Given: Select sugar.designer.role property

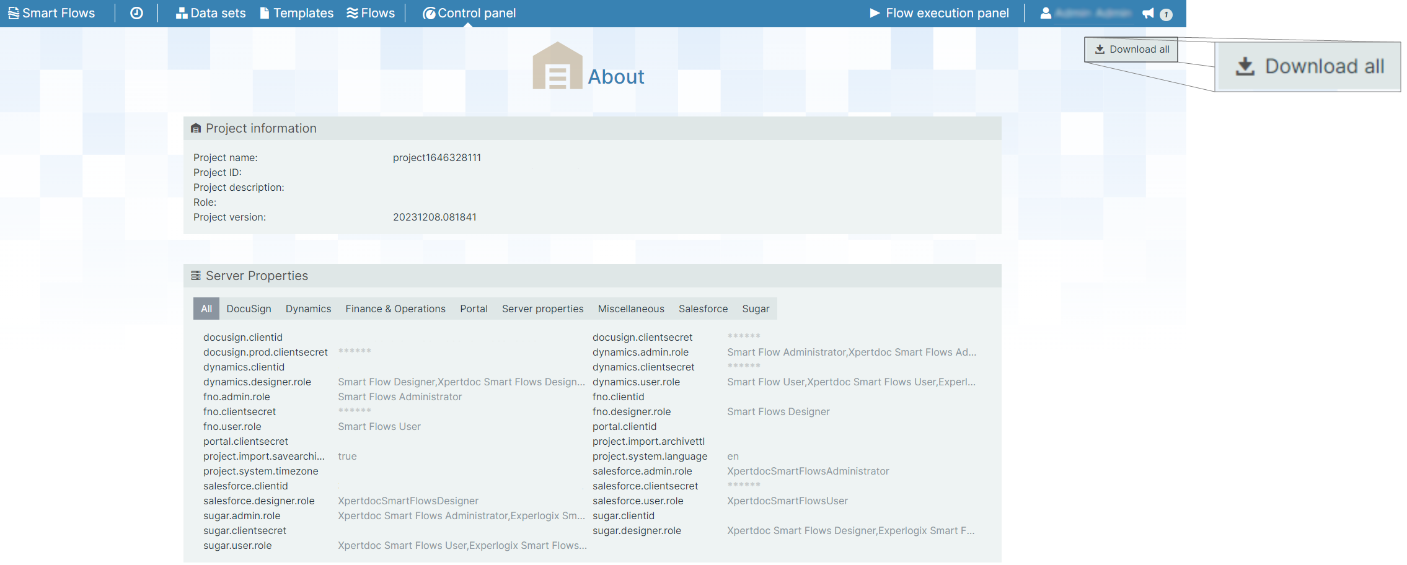Looking at the screenshot, I should point(637,530).
